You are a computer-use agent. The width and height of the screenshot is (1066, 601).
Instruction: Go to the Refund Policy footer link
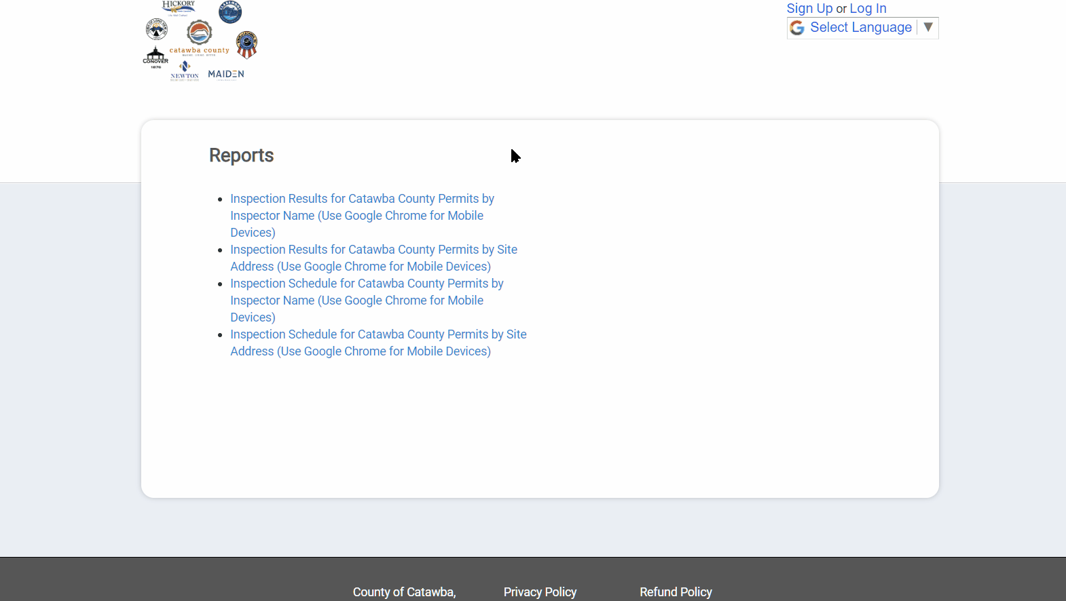tap(676, 592)
